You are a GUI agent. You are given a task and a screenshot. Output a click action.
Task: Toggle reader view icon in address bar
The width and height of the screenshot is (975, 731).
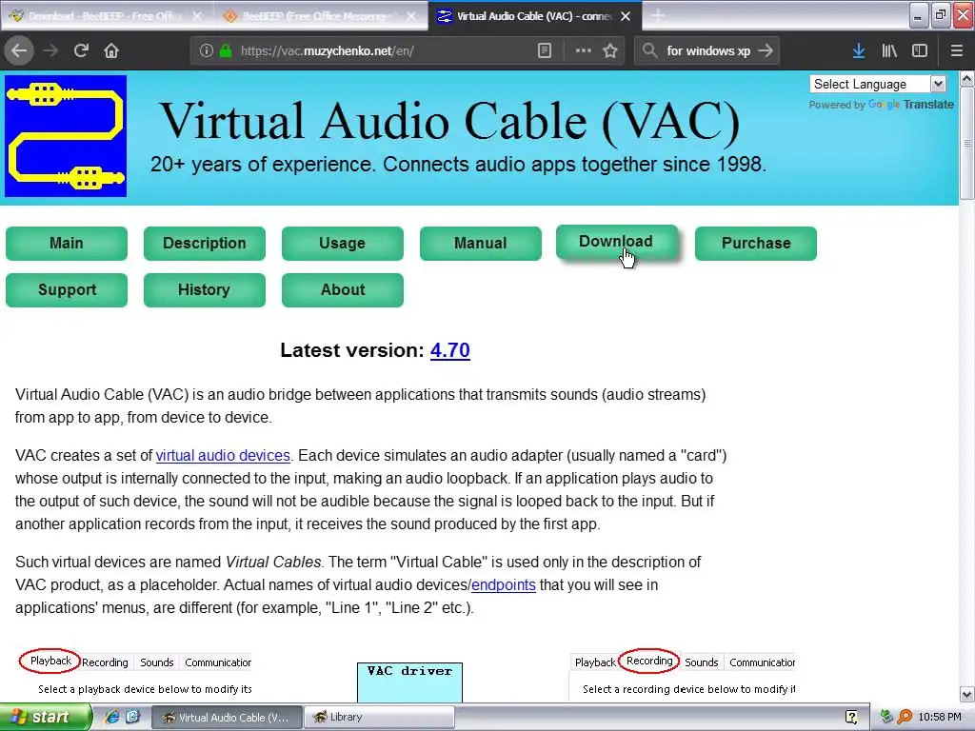(x=545, y=50)
